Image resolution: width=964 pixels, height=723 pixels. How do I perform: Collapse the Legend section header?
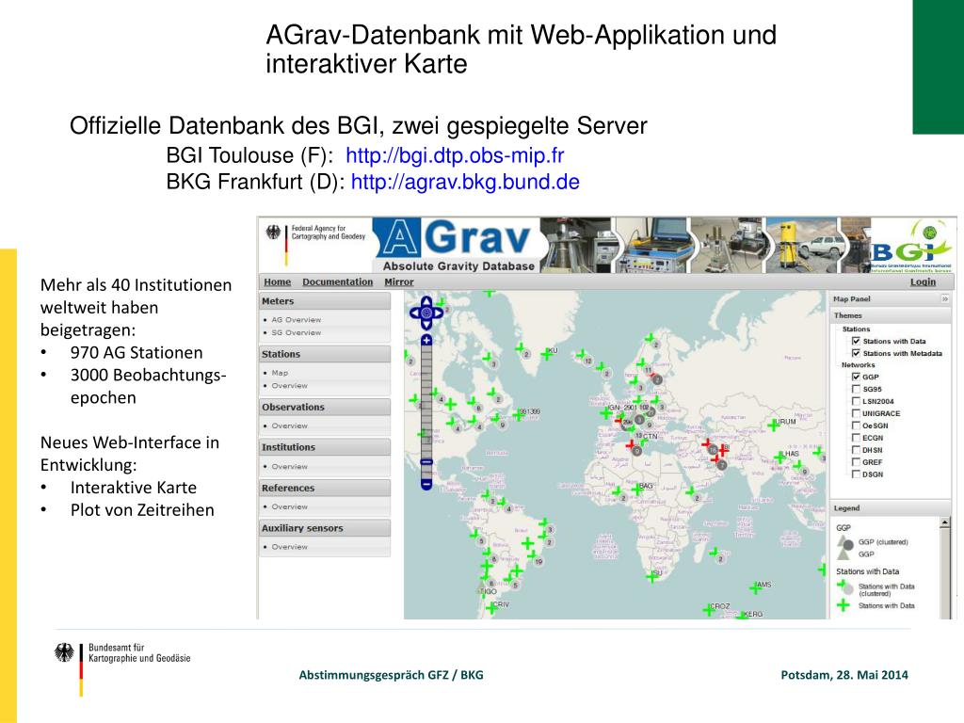point(891,507)
